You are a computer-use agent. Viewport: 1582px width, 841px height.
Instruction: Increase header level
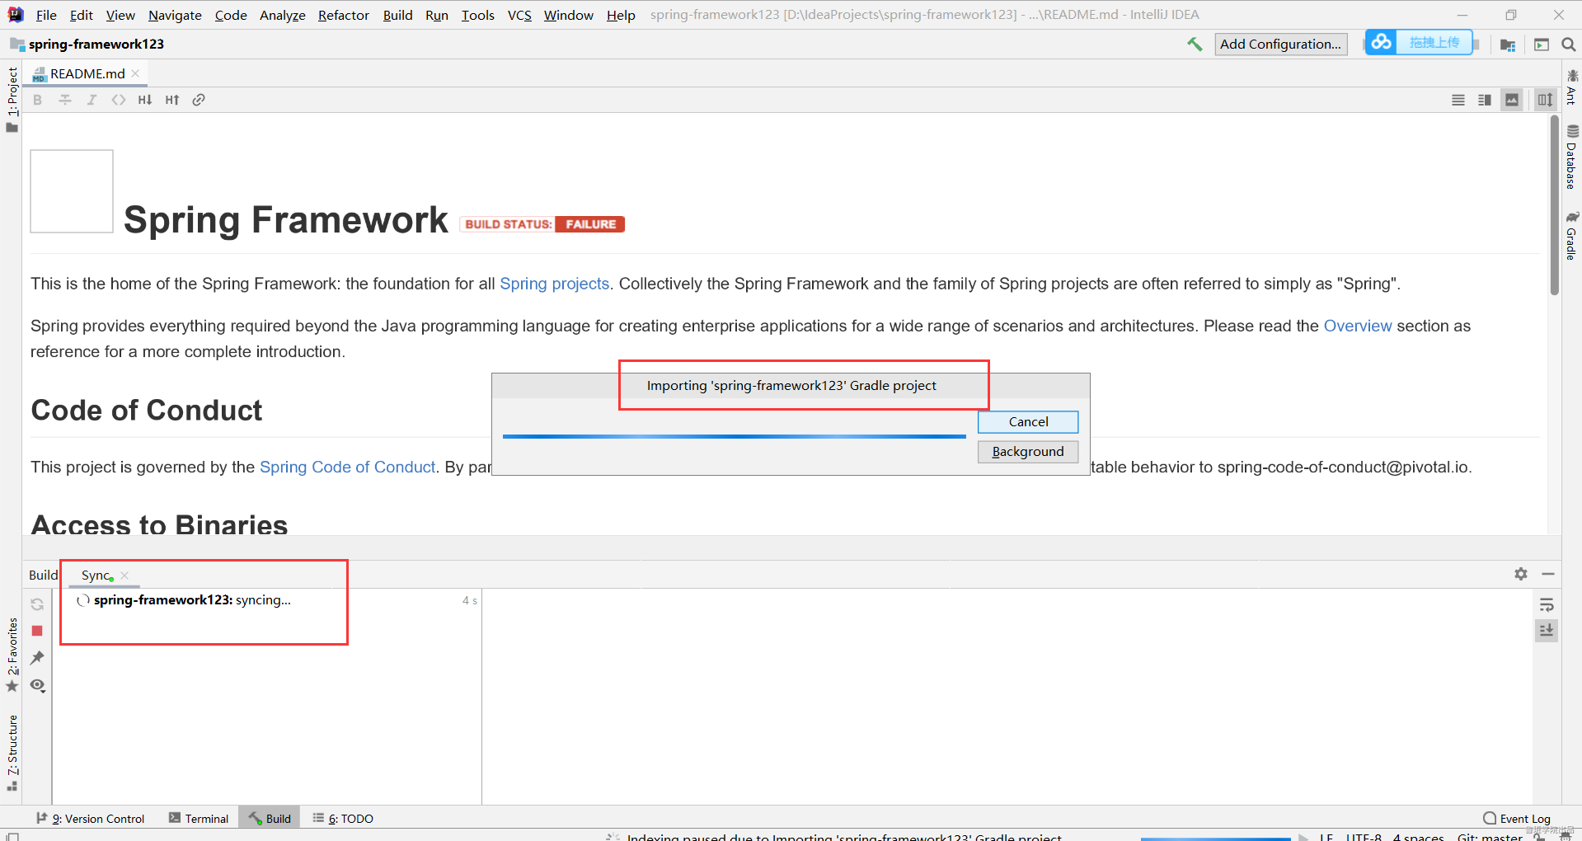[x=172, y=100]
